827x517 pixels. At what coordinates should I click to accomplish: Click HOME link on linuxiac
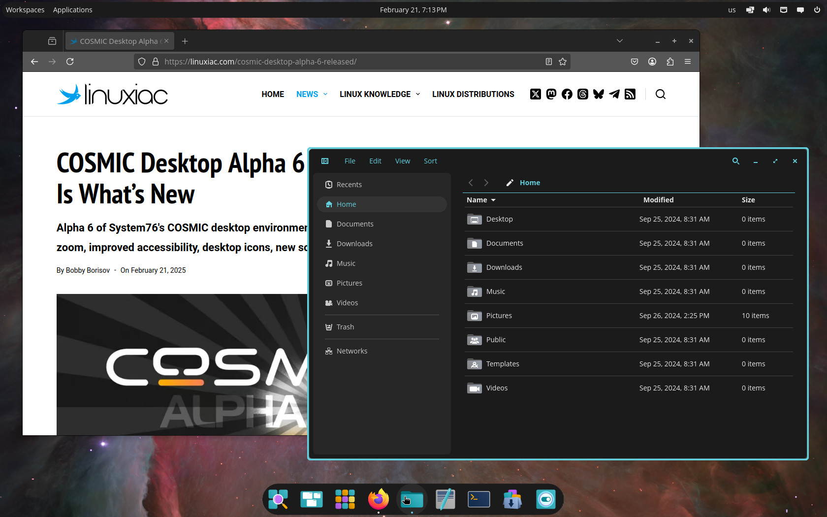(x=273, y=94)
